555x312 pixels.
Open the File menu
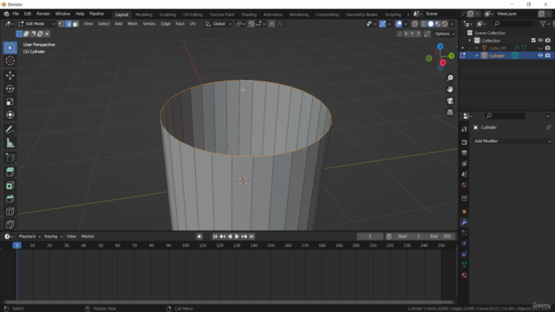[x=16, y=14]
